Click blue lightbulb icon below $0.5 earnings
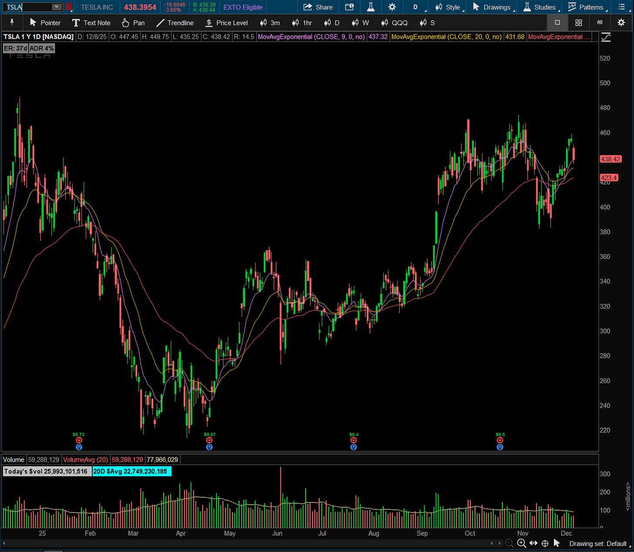Image resolution: width=634 pixels, height=552 pixels. (500, 447)
